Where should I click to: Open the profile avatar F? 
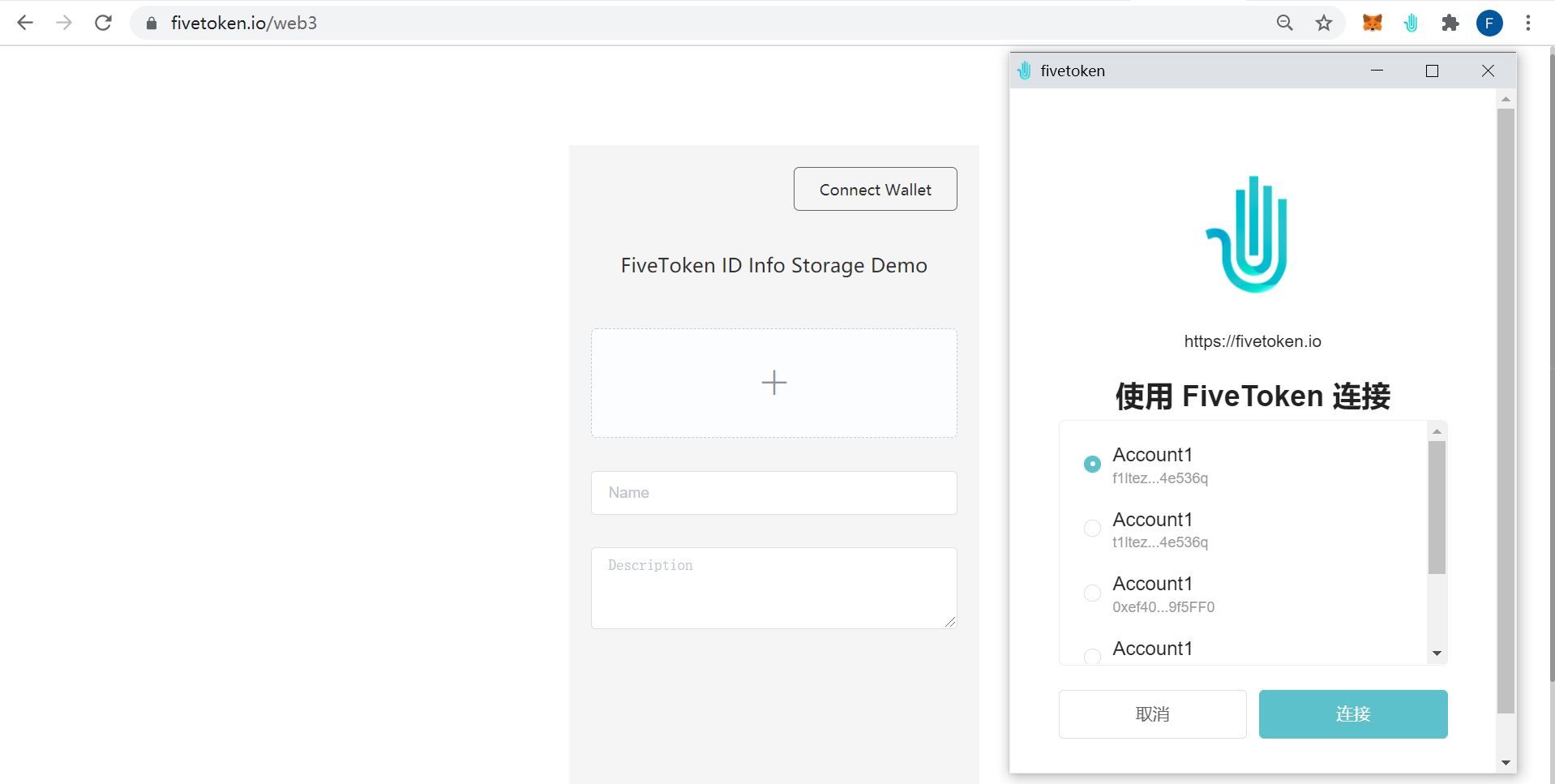pyautogui.click(x=1489, y=23)
